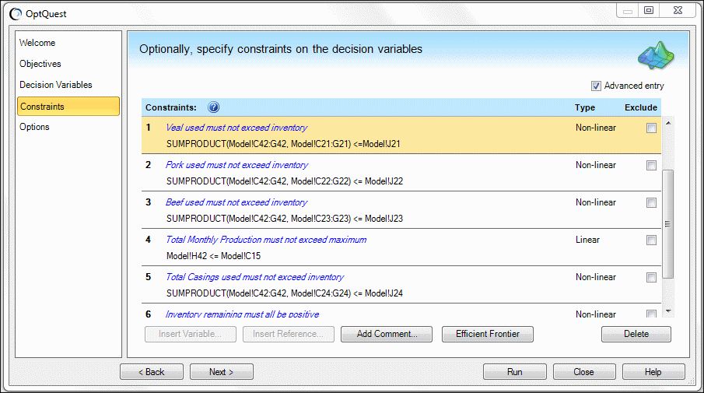Open the Efficient Frontier button
Screen dimensions: 704x393
tap(488, 334)
